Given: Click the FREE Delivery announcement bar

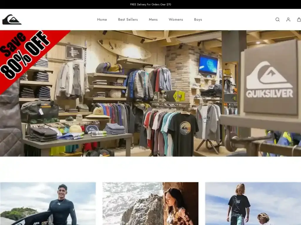Looking at the screenshot, I should (x=150, y=4).
